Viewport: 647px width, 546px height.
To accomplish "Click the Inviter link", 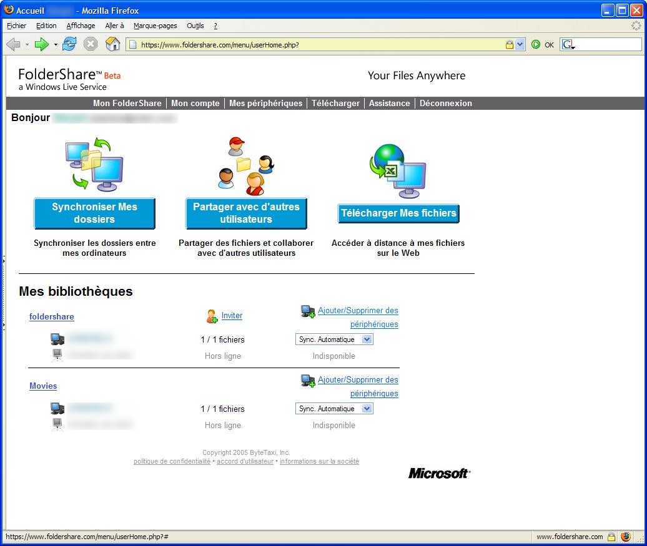I will 232,316.
